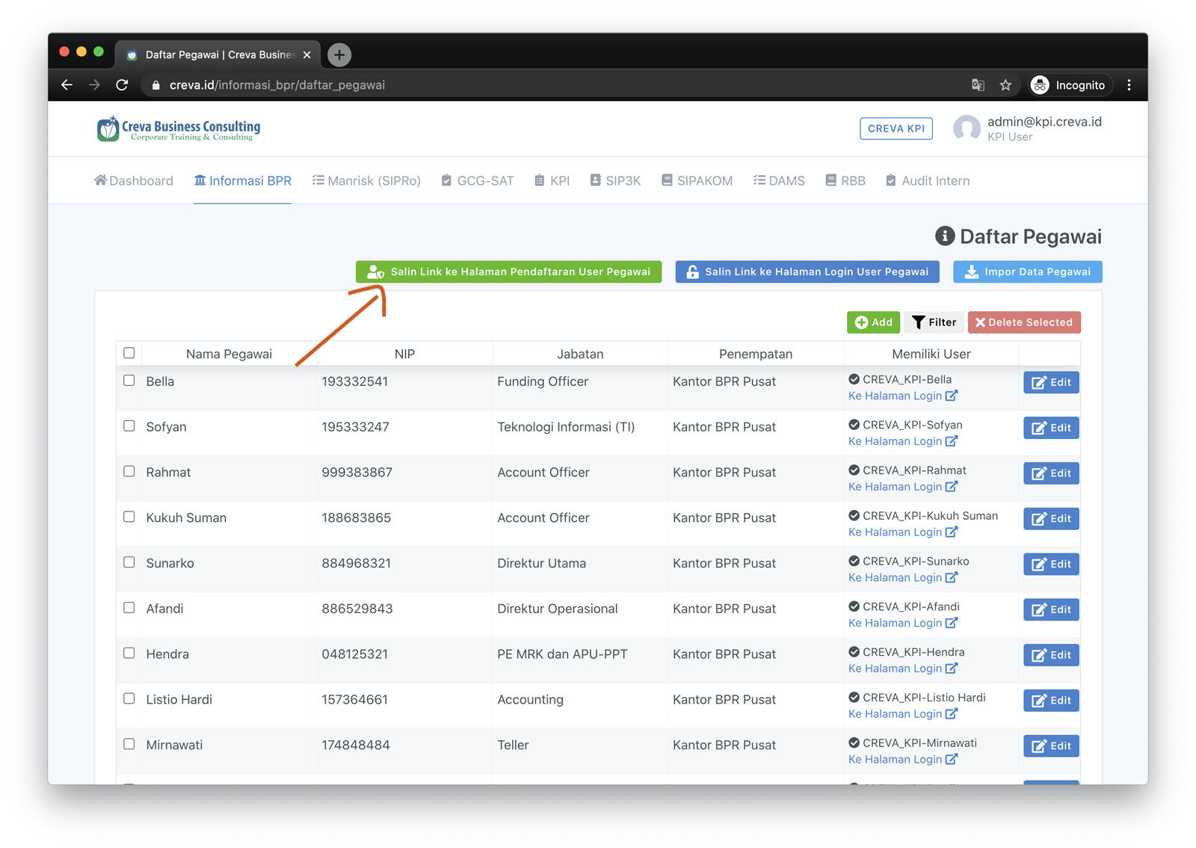
Task: Go back with the browser back arrow
Action: 67,85
